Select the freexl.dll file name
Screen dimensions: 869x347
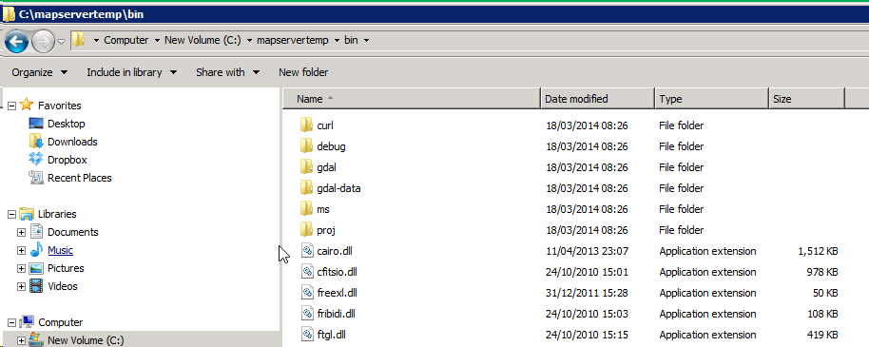tap(337, 293)
